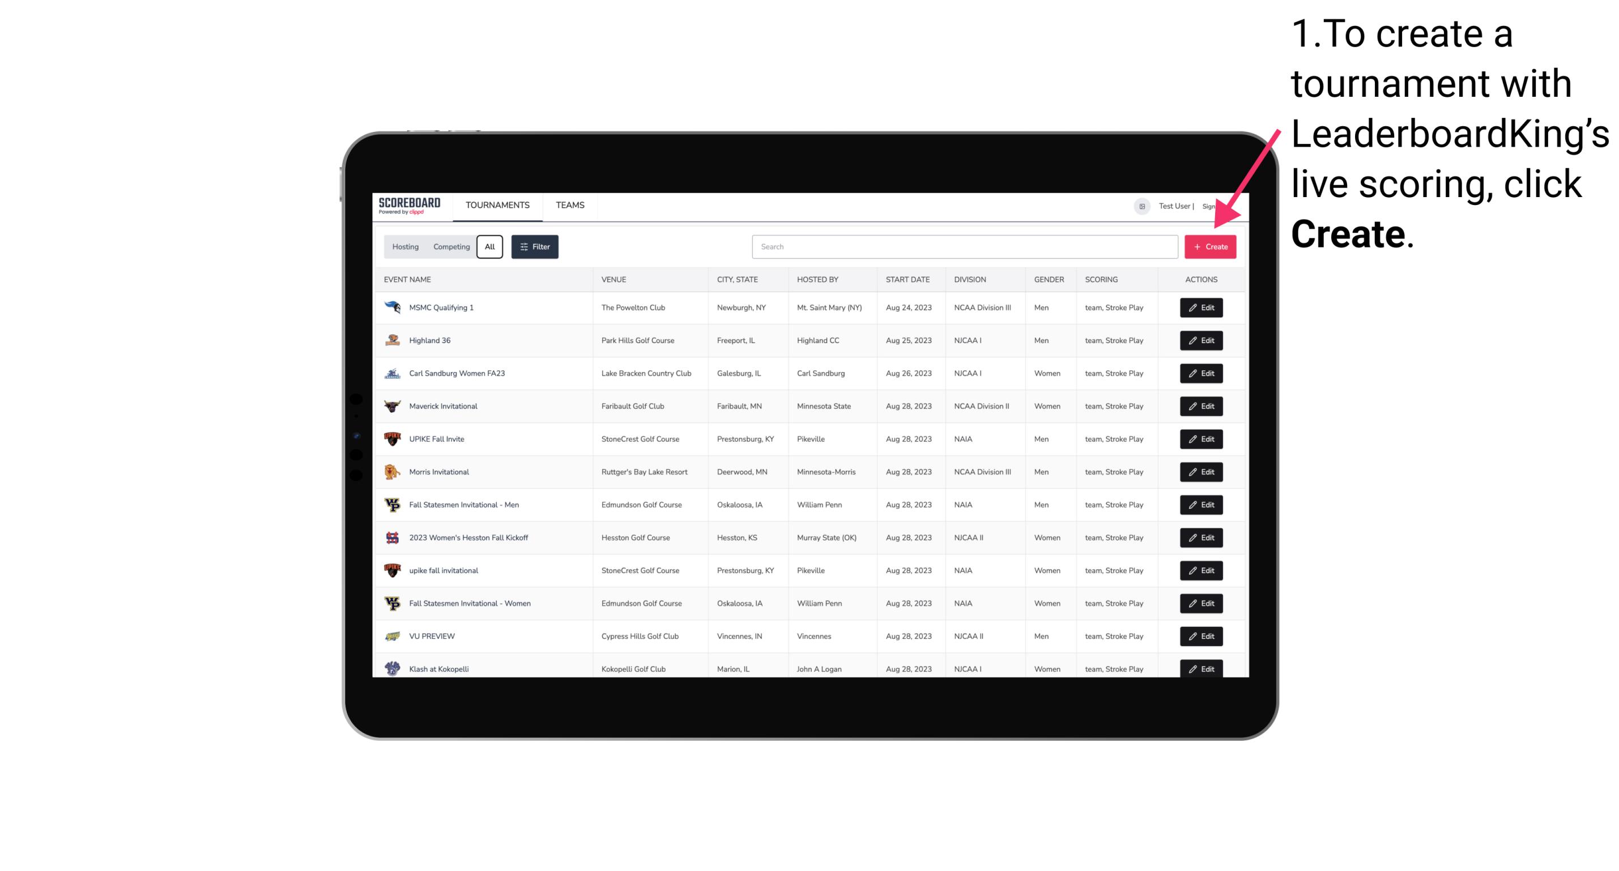Click the Edit icon for VU PREVIEW
This screenshot has height=871, width=1619.
(x=1200, y=636)
